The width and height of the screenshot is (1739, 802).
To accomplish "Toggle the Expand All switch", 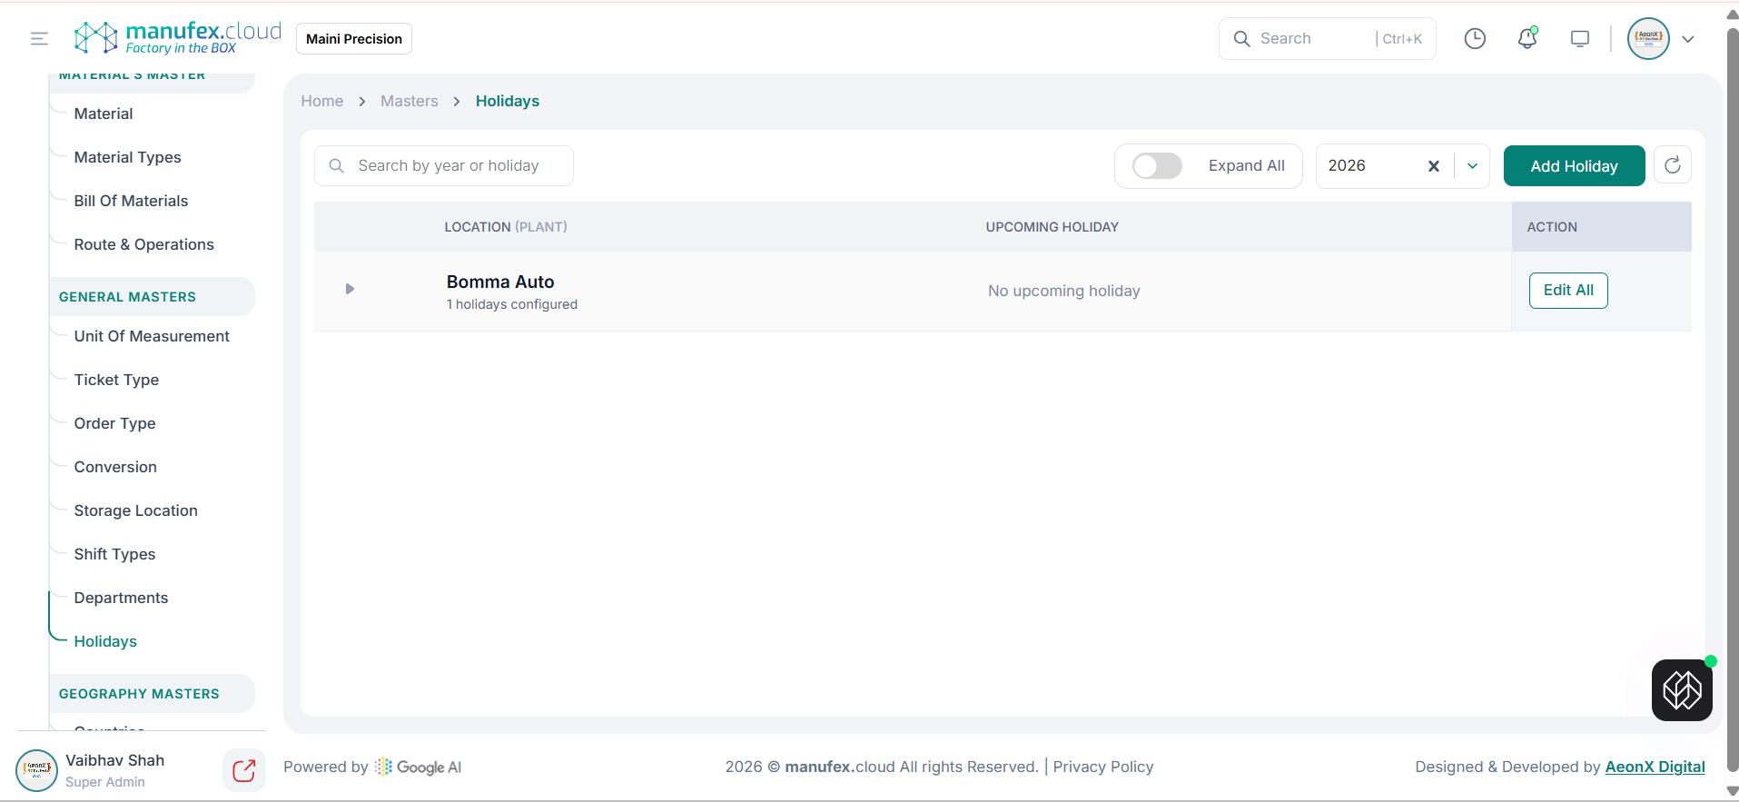I will click(x=1157, y=165).
